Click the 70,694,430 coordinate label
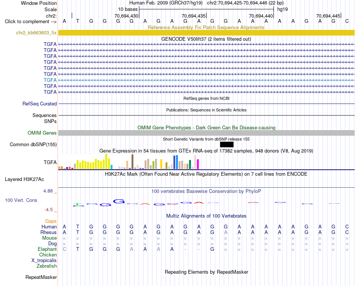 pyautogui.click(x=126, y=16)
